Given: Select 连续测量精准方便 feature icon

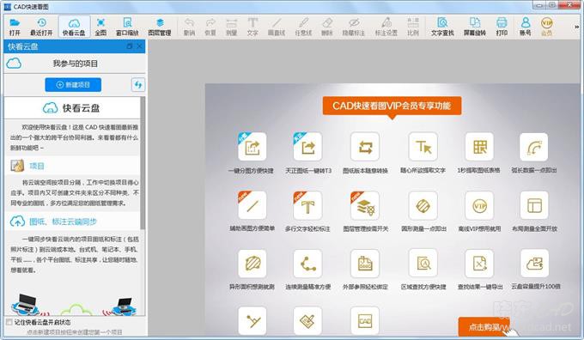Looking at the screenshot, I should pyautogui.click(x=307, y=264).
